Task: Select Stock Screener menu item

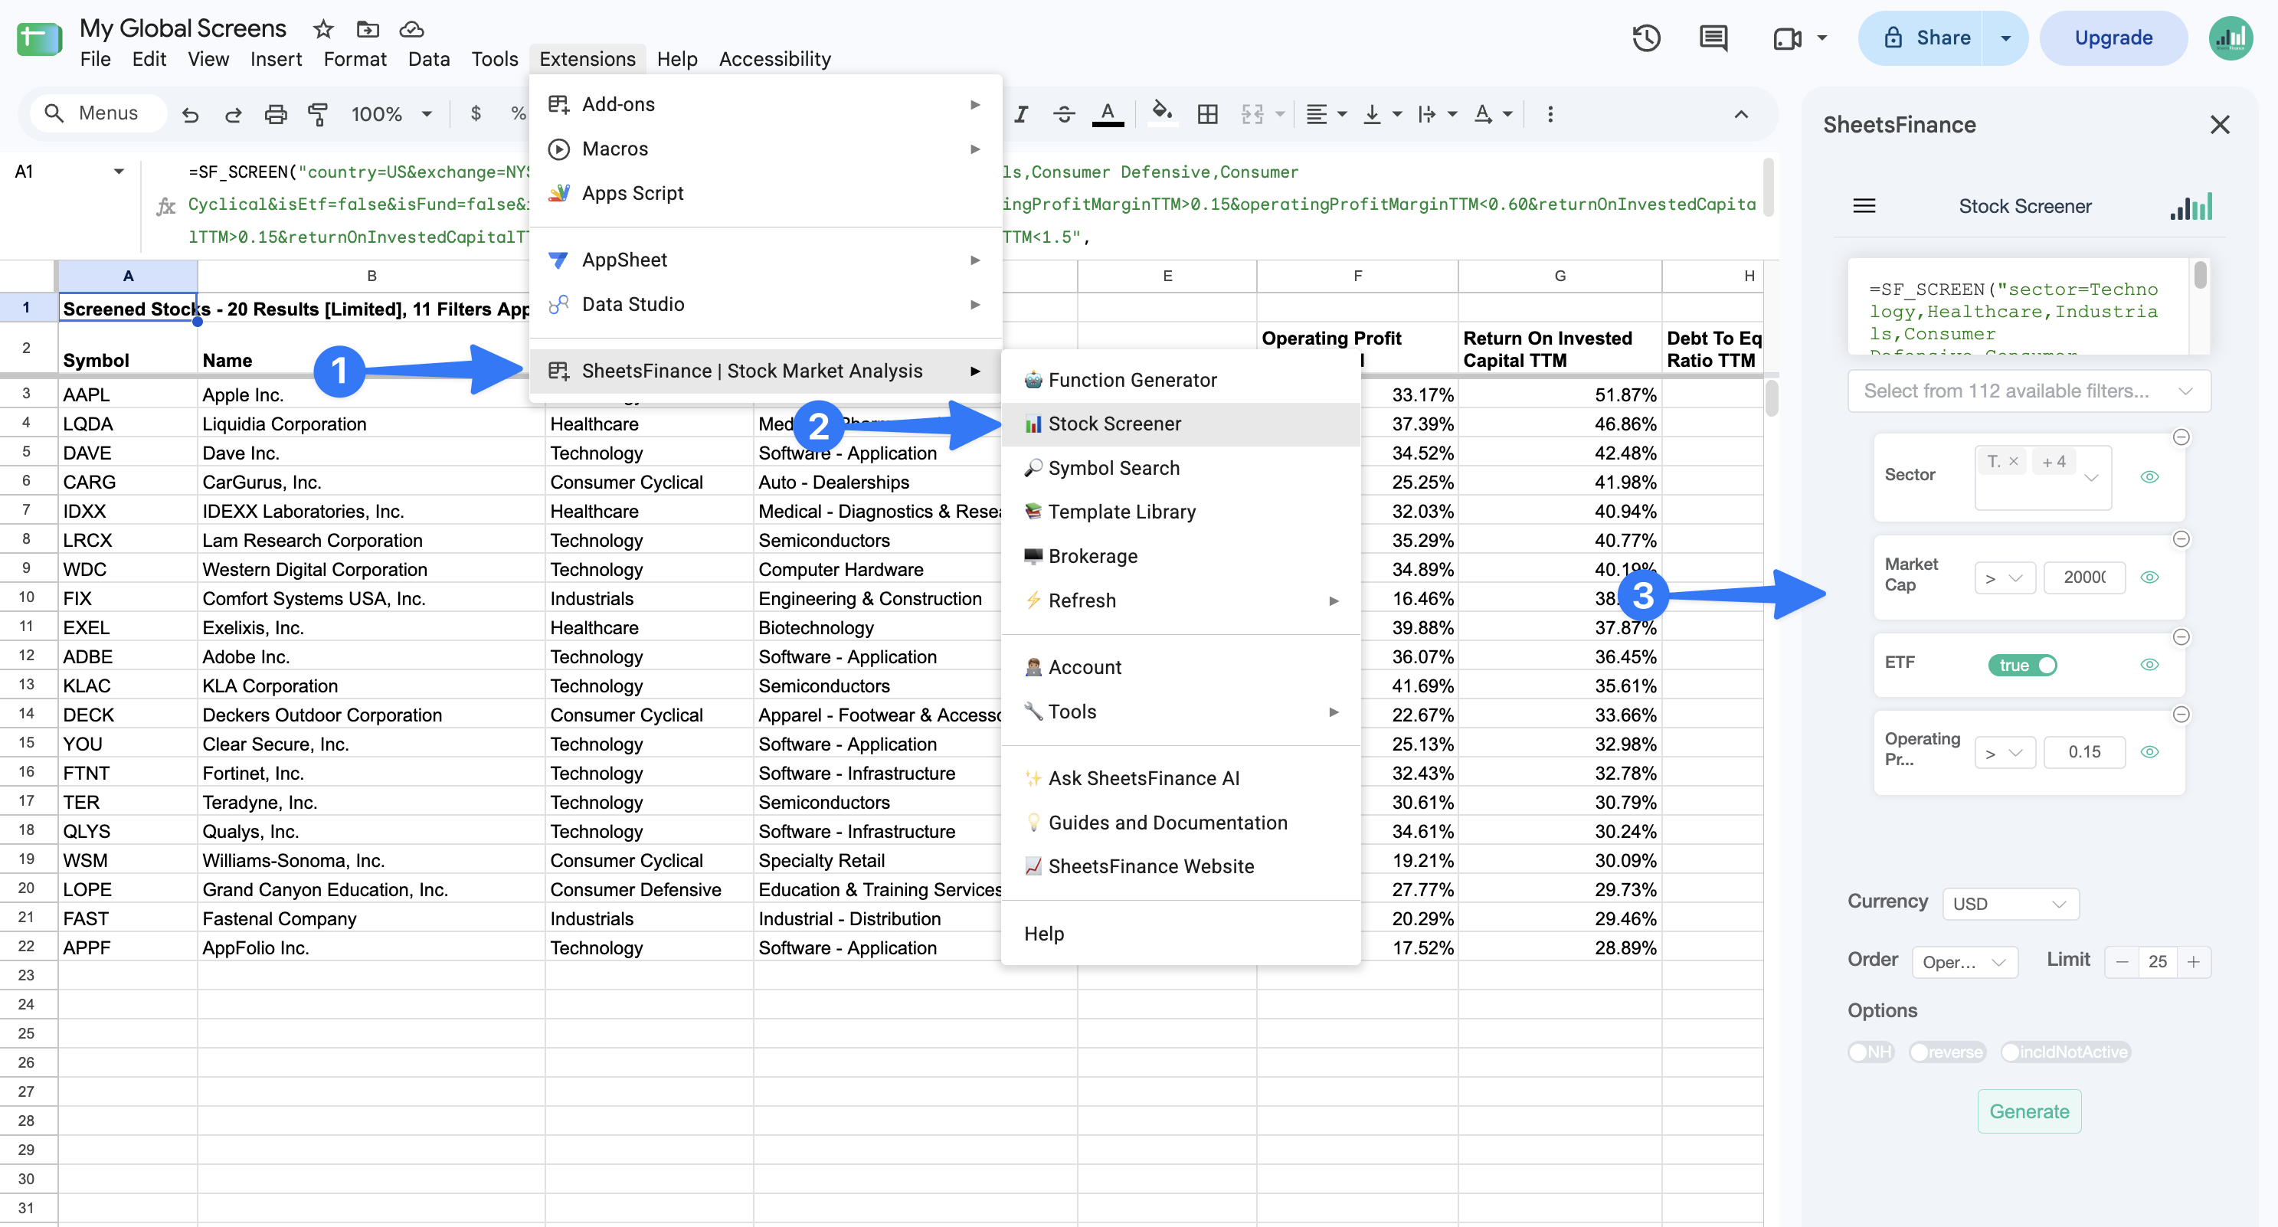Action: 1180,424
